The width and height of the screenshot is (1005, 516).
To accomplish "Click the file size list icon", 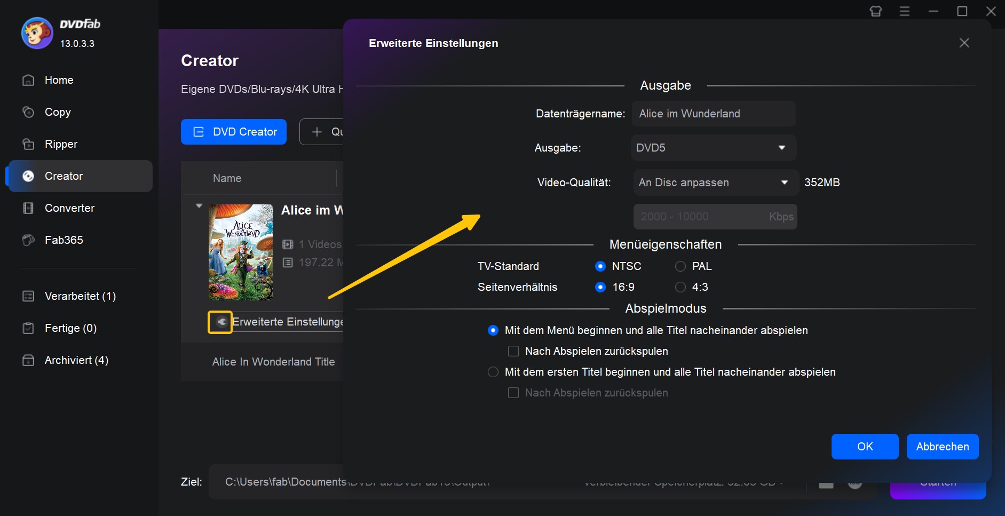I will coord(288,263).
